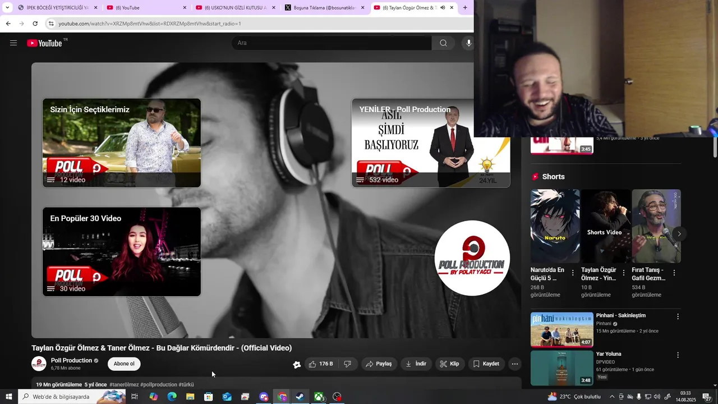718x404 pixels.
Task: Open YENİLER - Poll Production playlist card
Action: [x=431, y=143]
